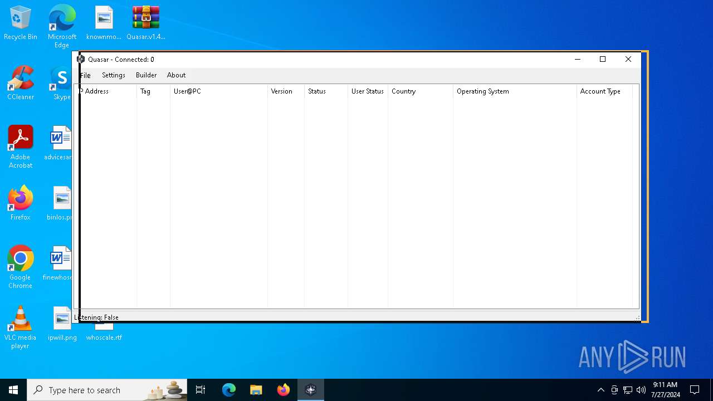Open the File menu in Quasar
This screenshot has height=401, width=713.
85,75
